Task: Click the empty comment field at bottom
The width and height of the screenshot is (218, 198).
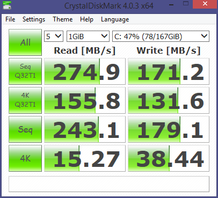Action: tap(109, 184)
